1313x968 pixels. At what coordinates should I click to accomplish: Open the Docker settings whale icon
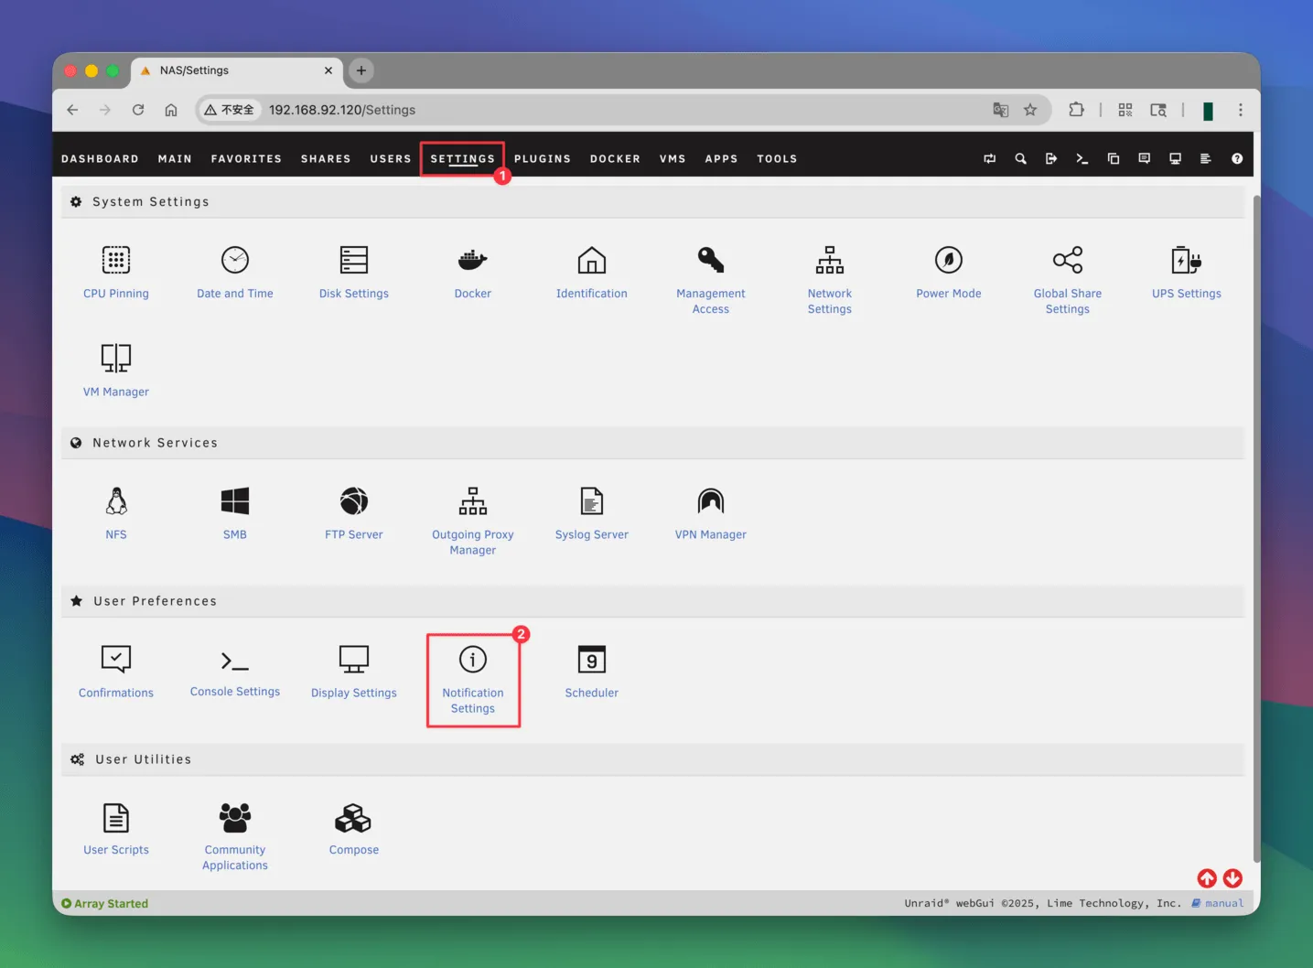[473, 260]
